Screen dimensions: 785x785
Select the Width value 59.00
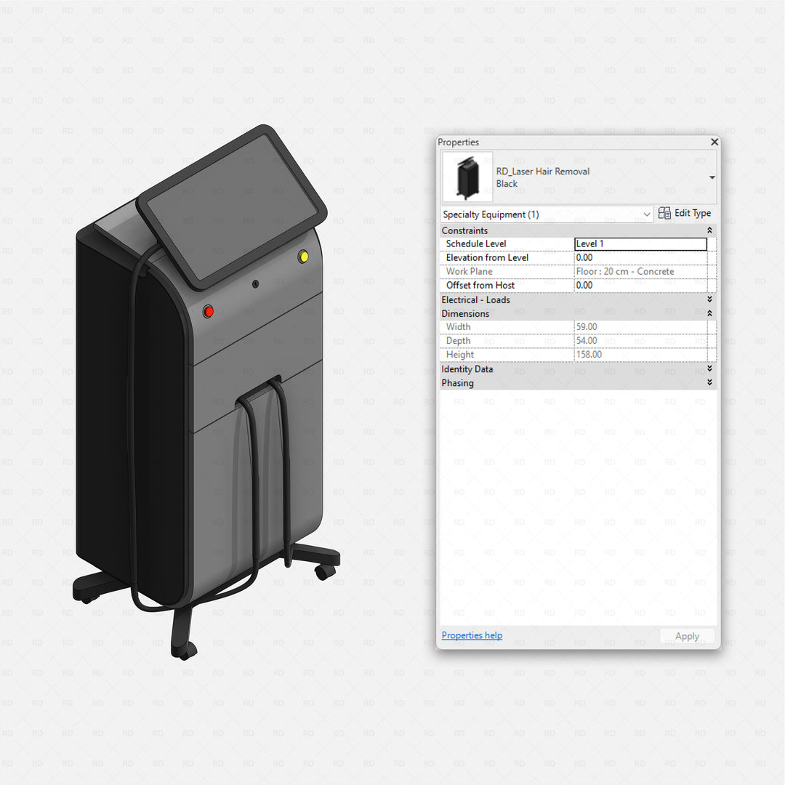point(587,327)
